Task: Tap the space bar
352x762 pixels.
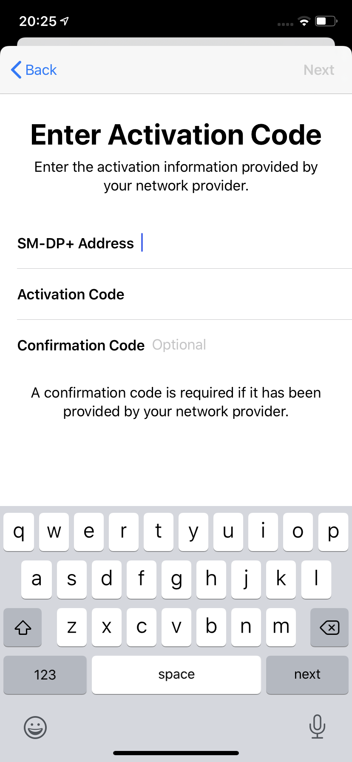Action: (x=176, y=675)
